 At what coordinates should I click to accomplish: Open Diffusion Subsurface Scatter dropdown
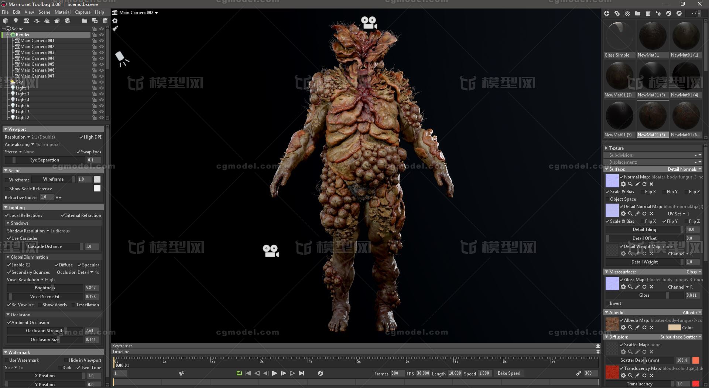pyautogui.click(x=681, y=337)
